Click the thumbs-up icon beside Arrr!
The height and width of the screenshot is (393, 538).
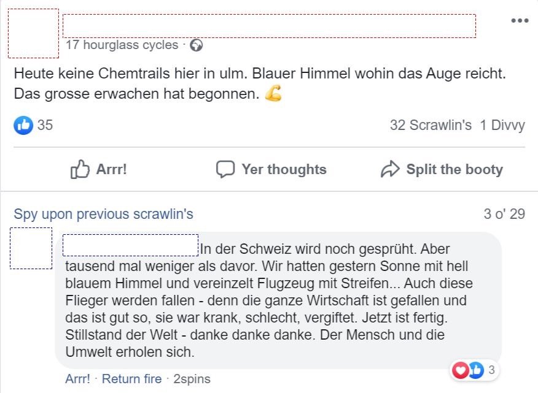pyautogui.click(x=80, y=169)
